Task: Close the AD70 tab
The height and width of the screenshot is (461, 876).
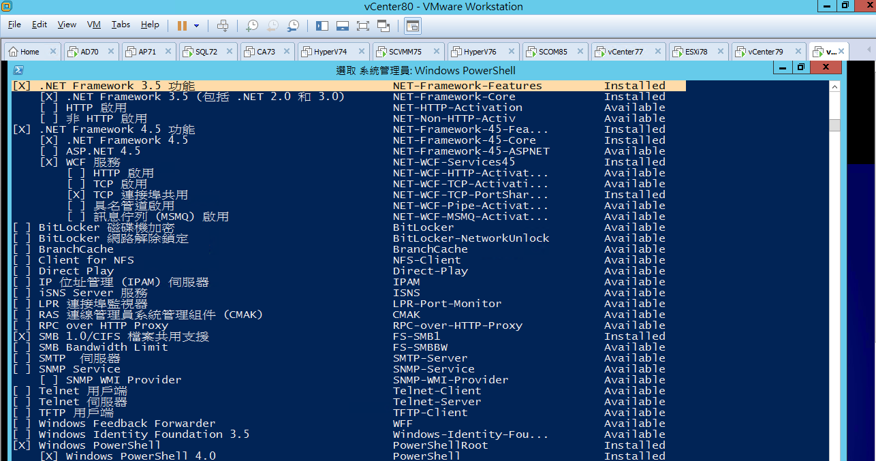Action: tap(111, 52)
